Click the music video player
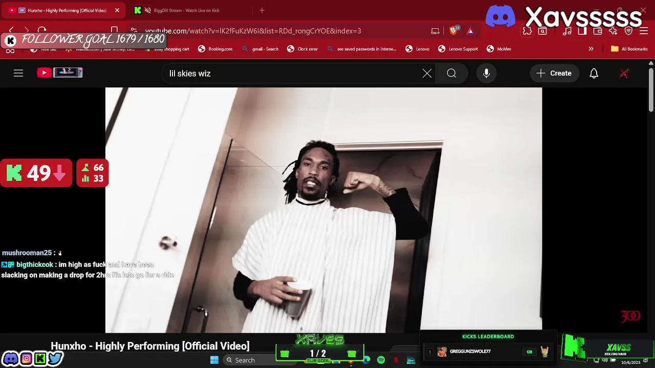This screenshot has height=368, width=655. pos(323,210)
